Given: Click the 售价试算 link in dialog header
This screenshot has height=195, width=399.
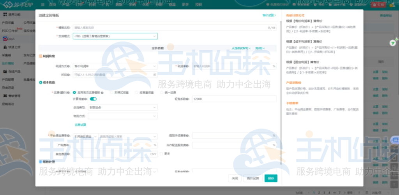Looking at the screenshot, I should coord(269,15).
